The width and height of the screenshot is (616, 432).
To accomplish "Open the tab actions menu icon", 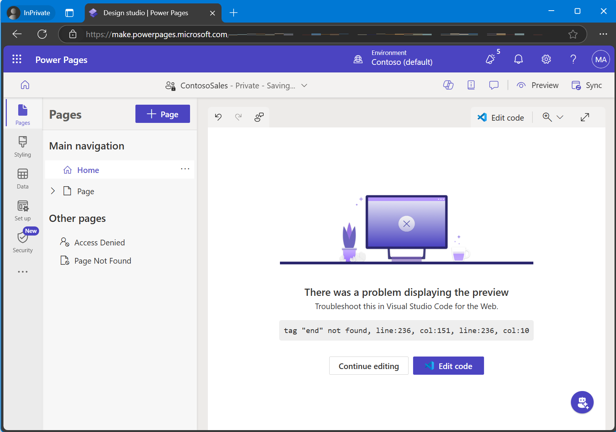I will pyautogui.click(x=69, y=13).
